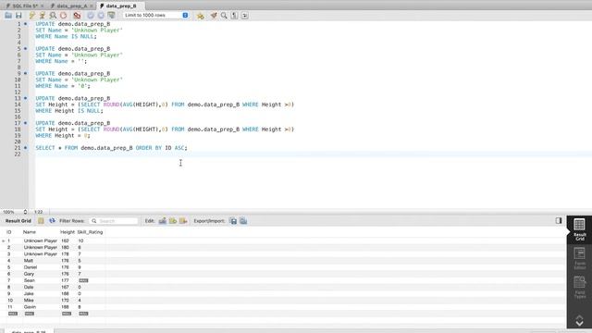Import records from file icon
592x333 pixels.
pyautogui.click(x=243, y=221)
